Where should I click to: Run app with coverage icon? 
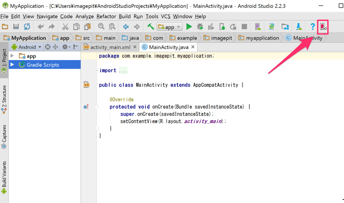point(211,27)
